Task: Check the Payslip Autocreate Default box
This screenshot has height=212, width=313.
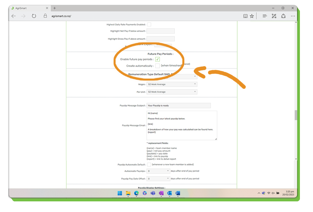Action: pyautogui.click(x=149, y=165)
